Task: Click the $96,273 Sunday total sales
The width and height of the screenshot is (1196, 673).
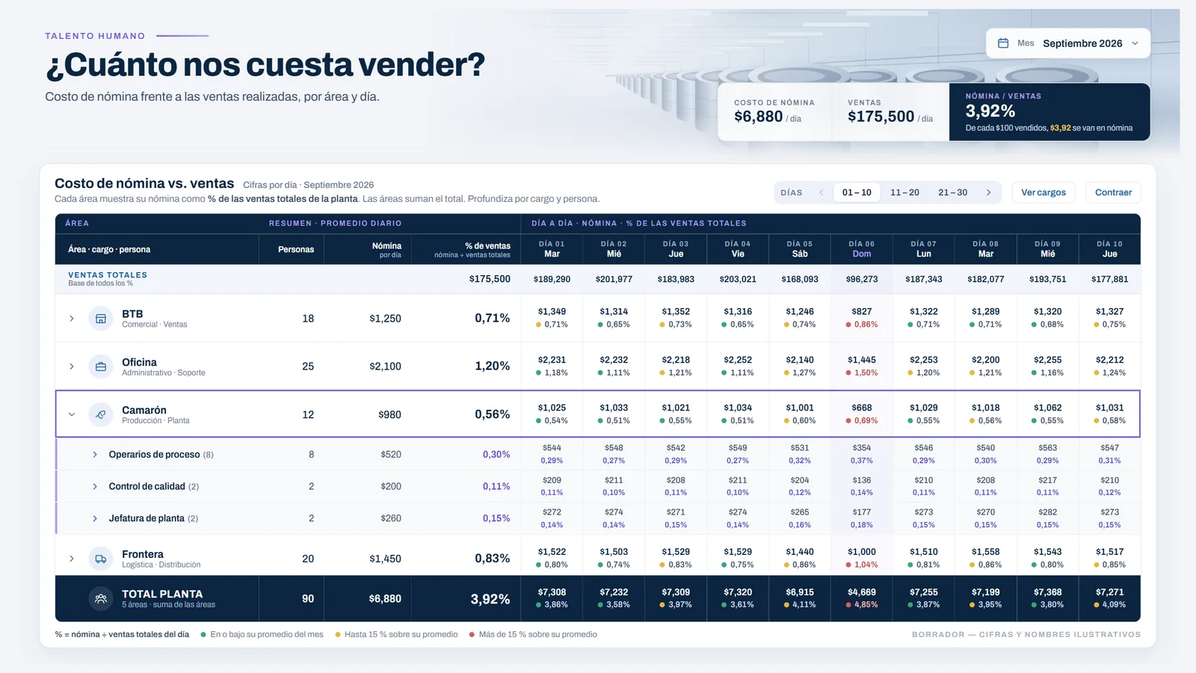Action: coord(862,279)
